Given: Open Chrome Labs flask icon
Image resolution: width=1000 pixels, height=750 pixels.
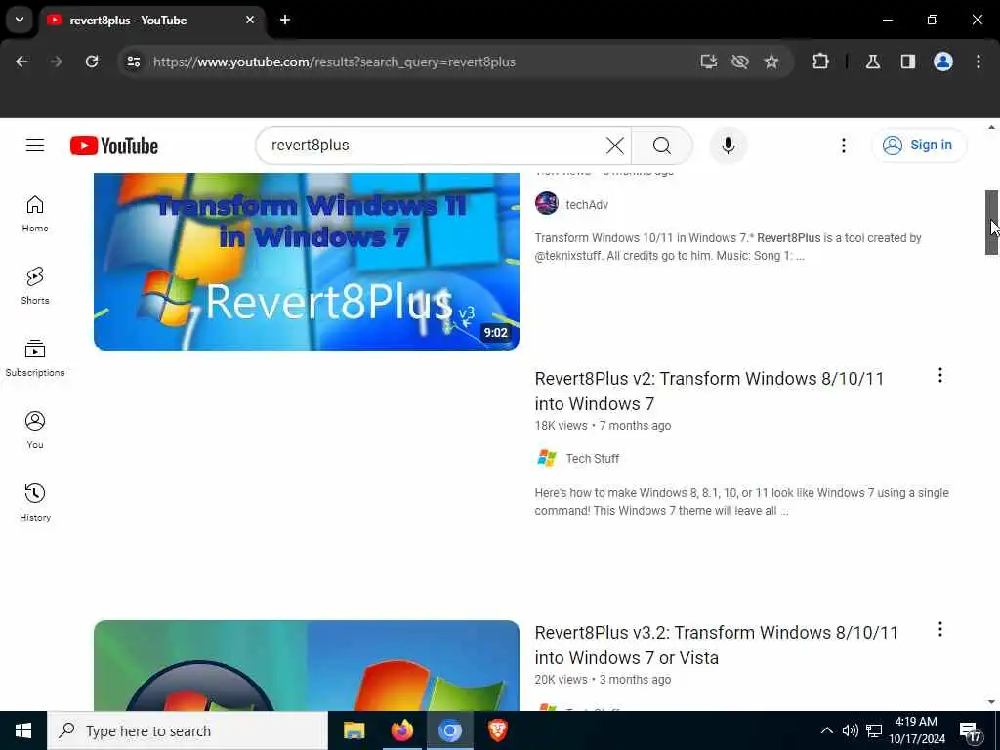Looking at the screenshot, I should (x=873, y=62).
